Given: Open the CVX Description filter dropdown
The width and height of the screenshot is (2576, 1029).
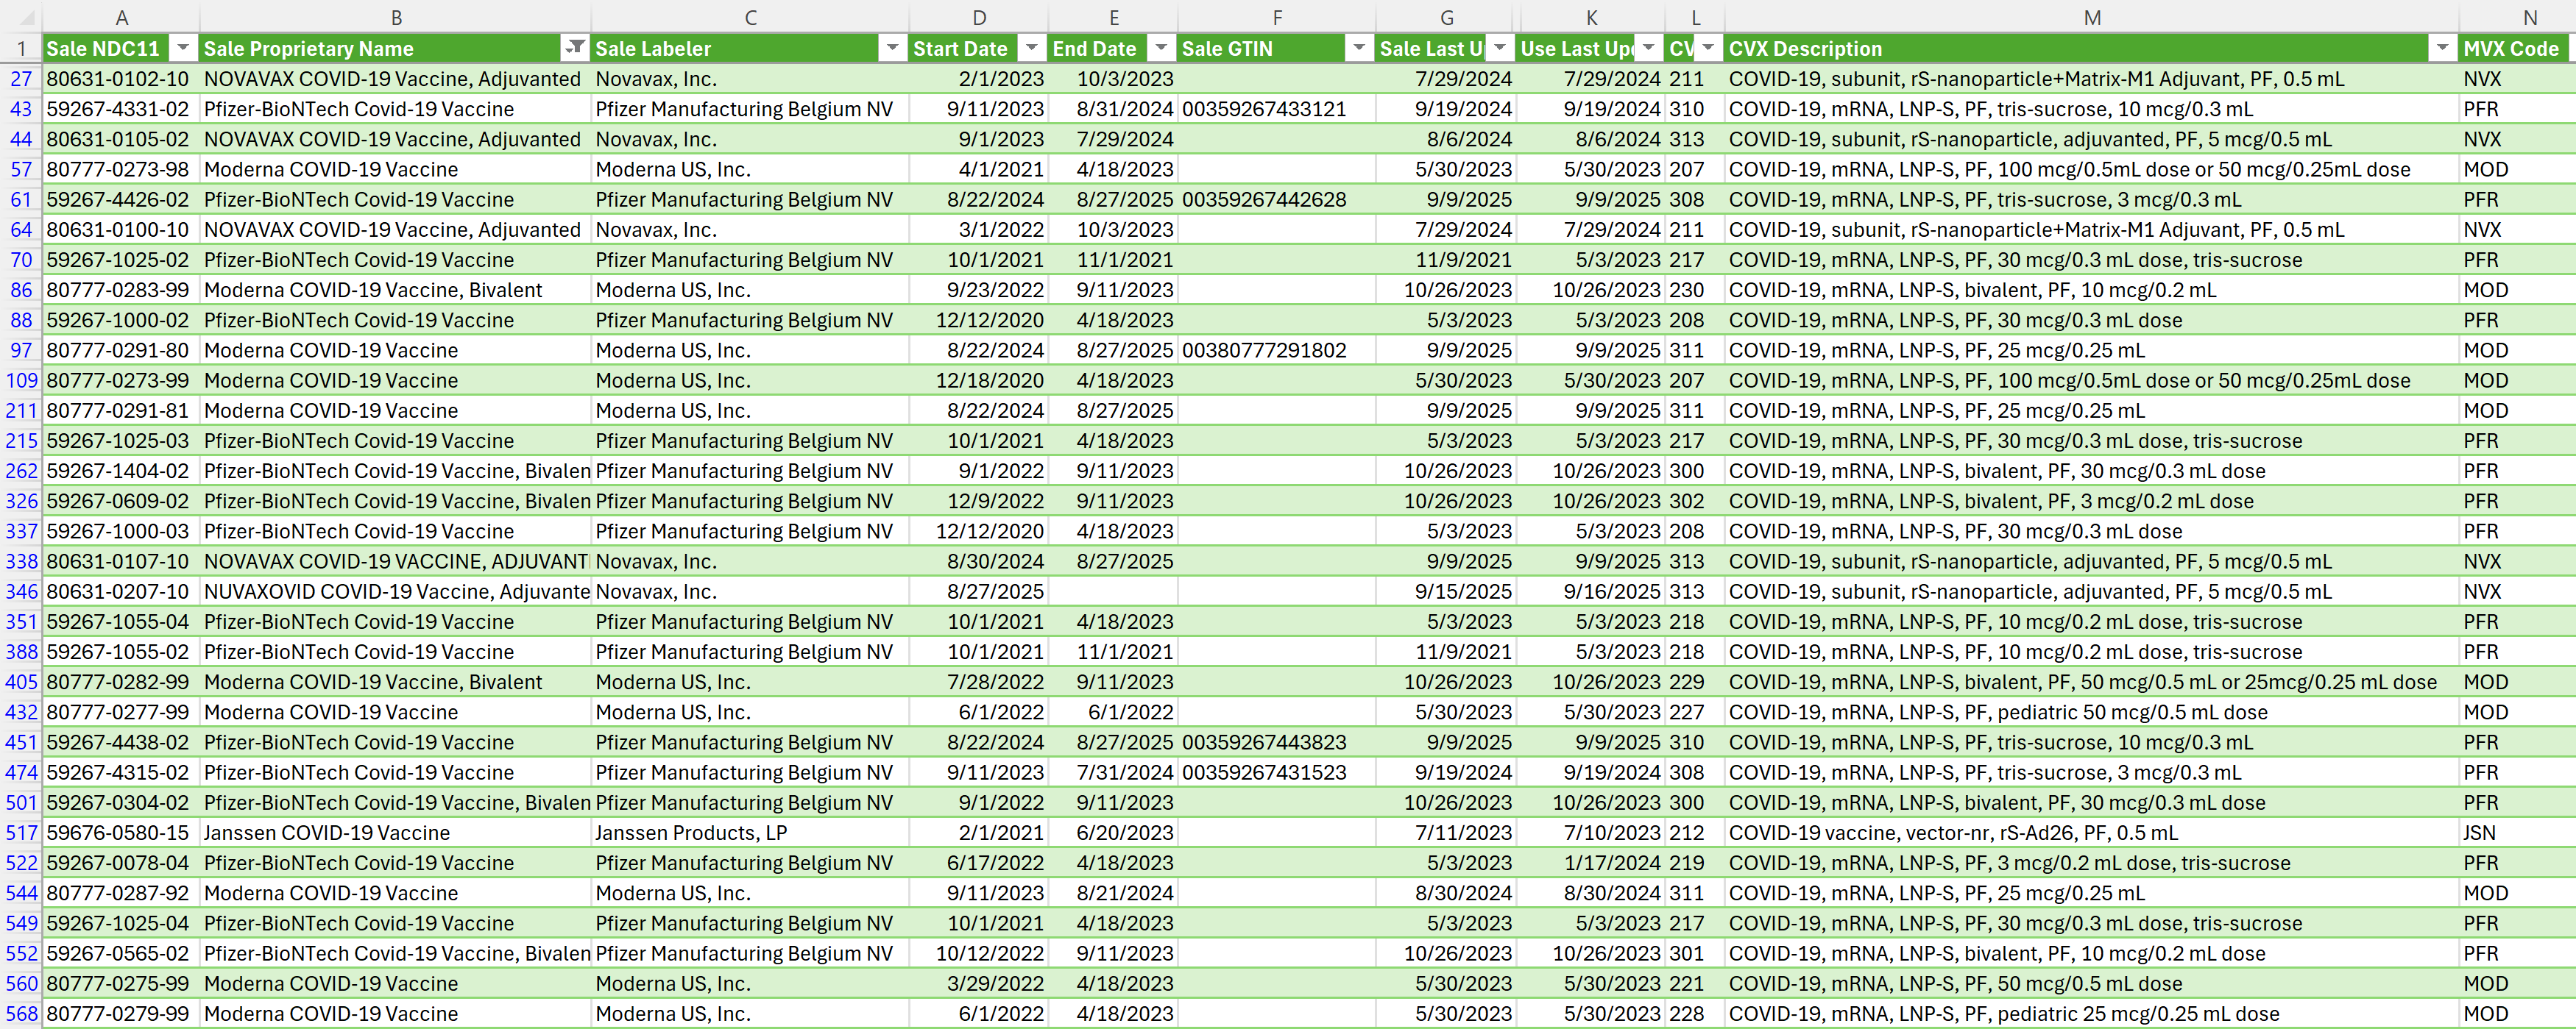Looking at the screenshot, I should click(x=2441, y=48).
